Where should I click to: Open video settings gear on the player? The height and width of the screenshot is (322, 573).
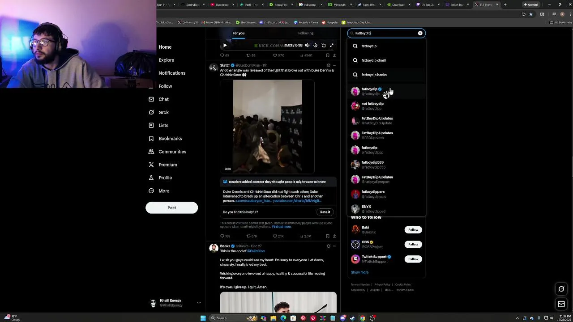click(315, 45)
